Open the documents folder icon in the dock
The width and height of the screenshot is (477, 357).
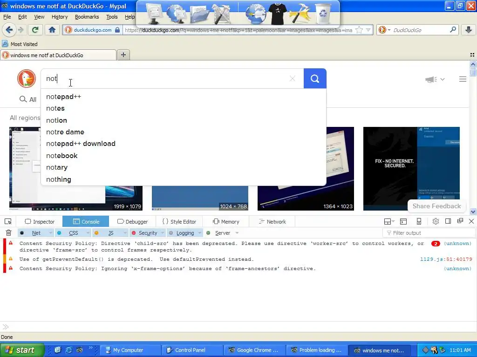[199, 13]
